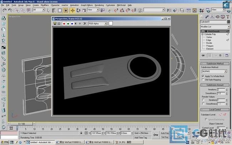Select the Polygon sub-object level
The height and width of the screenshot is (145, 232).
click(x=210, y=46)
